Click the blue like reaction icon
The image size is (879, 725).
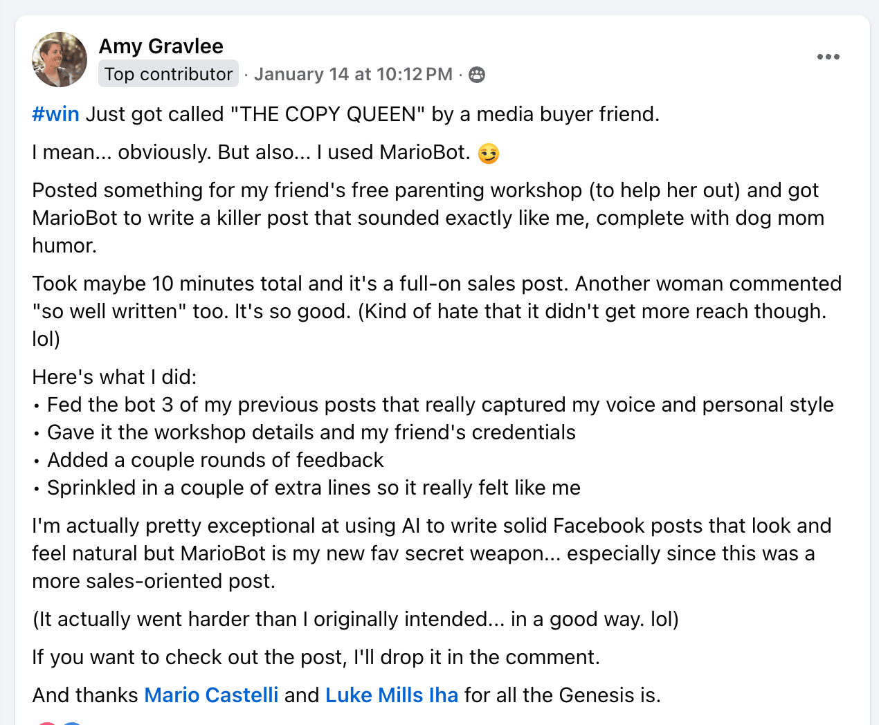72,723
